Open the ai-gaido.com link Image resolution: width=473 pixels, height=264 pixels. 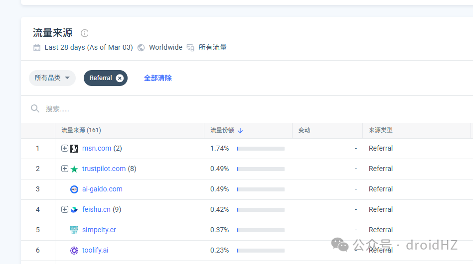pos(102,189)
